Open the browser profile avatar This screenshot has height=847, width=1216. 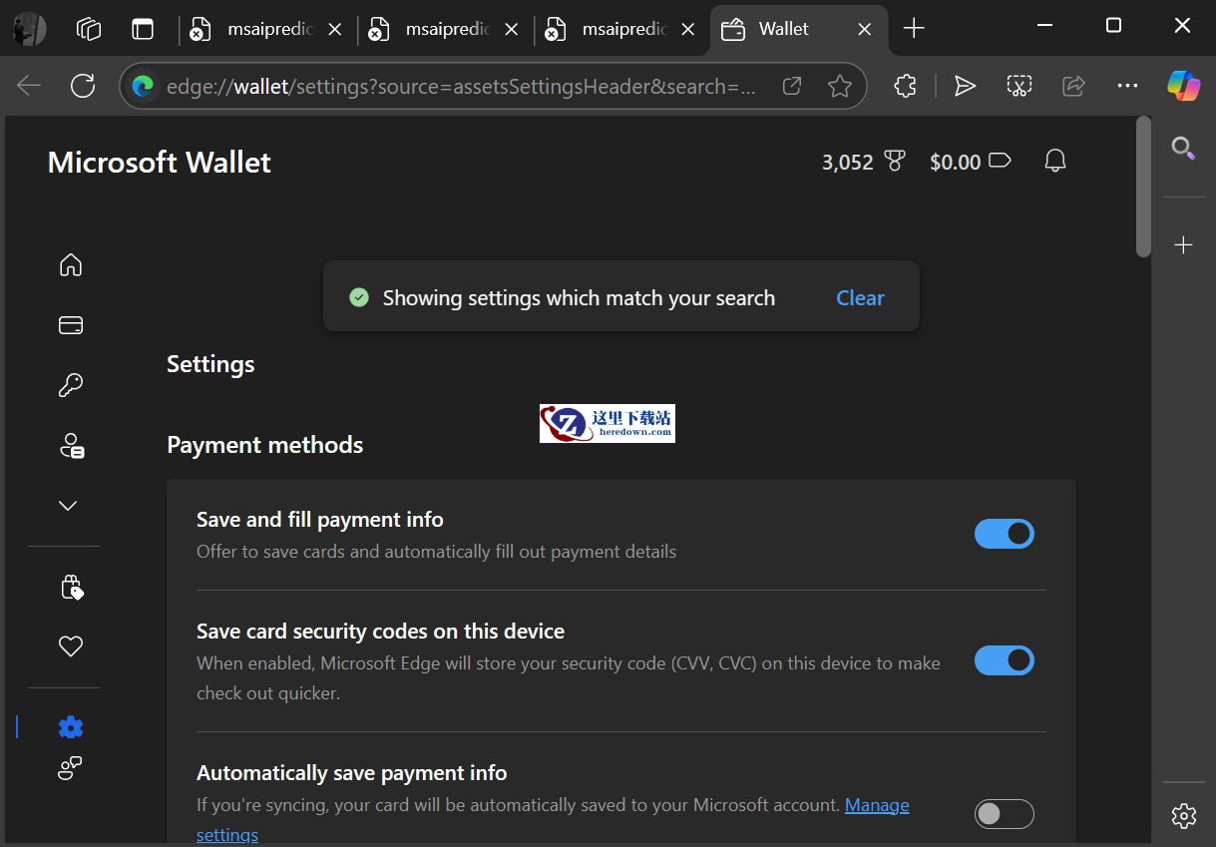click(30, 29)
